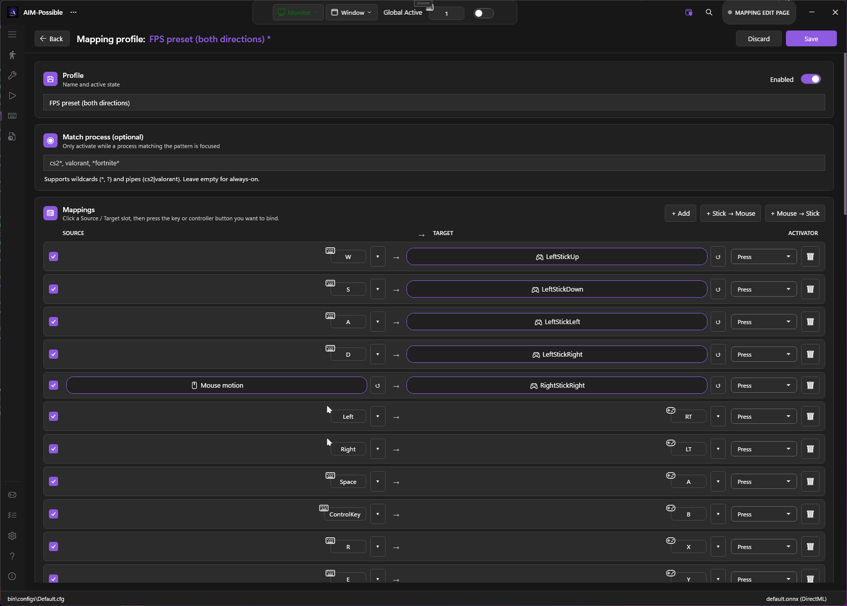Open the keyboard mapping sidebar page
This screenshot has width=847, height=606.
tap(12, 116)
